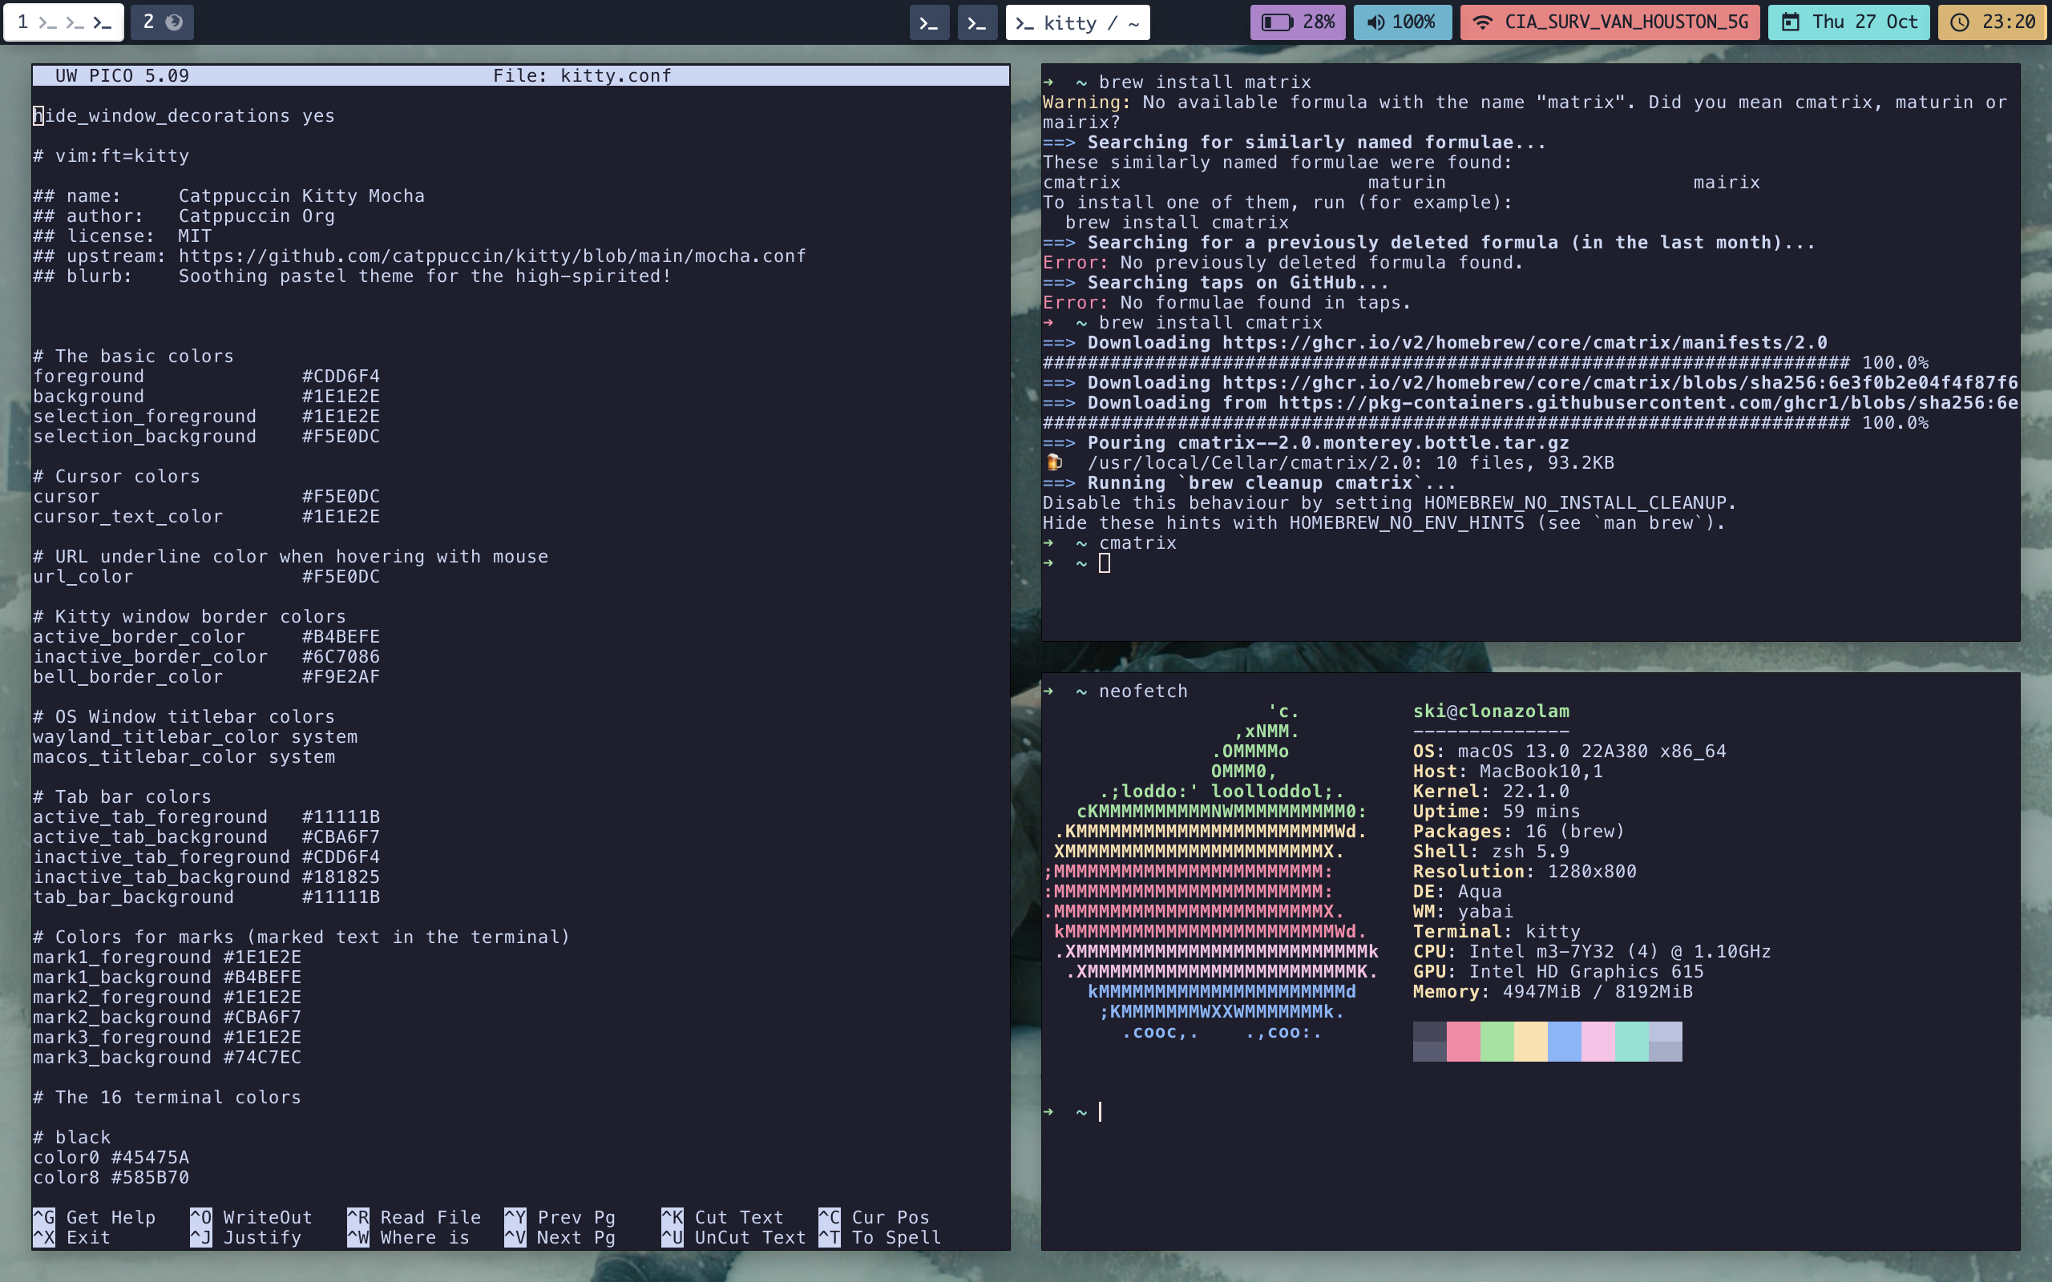Click the battery status icon
The height and width of the screenshot is (1282, 2052).
coord(1278,22)
